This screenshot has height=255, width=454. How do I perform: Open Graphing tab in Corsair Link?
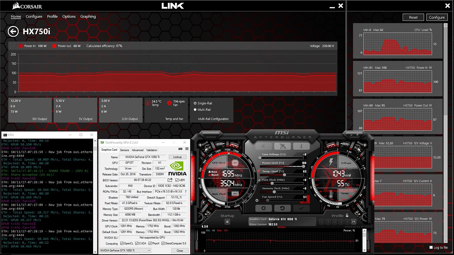(88, 16)
